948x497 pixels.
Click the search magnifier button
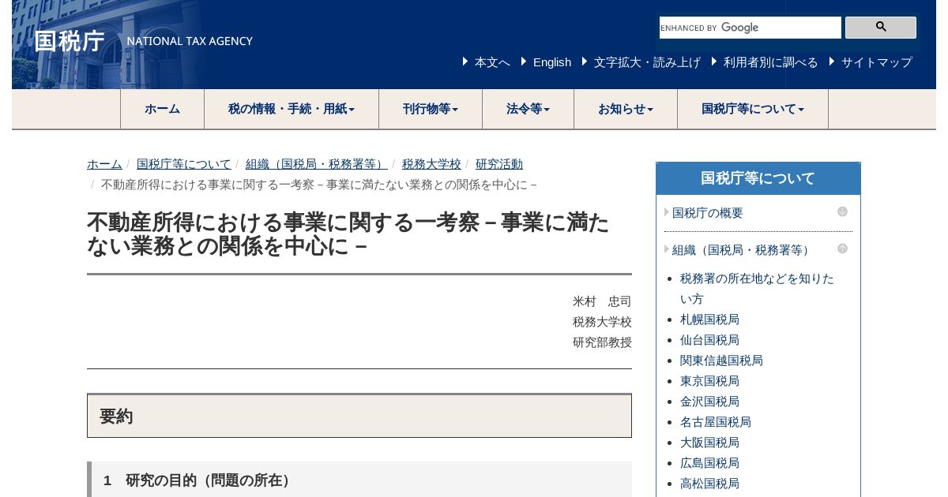(x=880, y=28)
